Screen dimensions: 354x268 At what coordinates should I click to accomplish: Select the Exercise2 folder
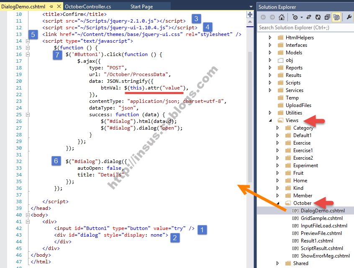(303, 158)
